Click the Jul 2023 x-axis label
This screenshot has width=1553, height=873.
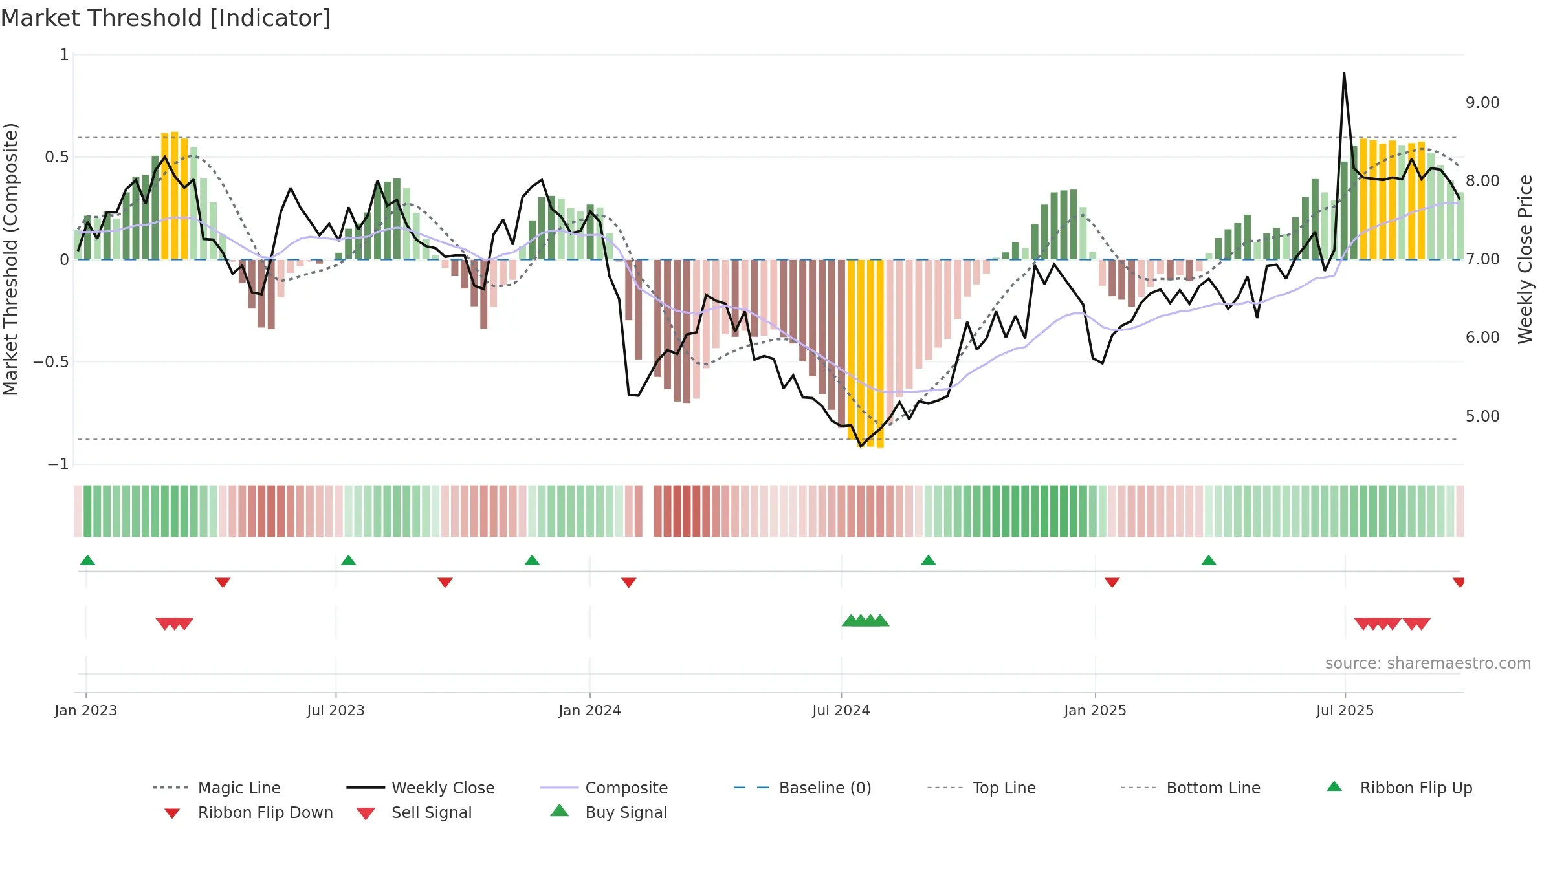[x=336, y=710]
